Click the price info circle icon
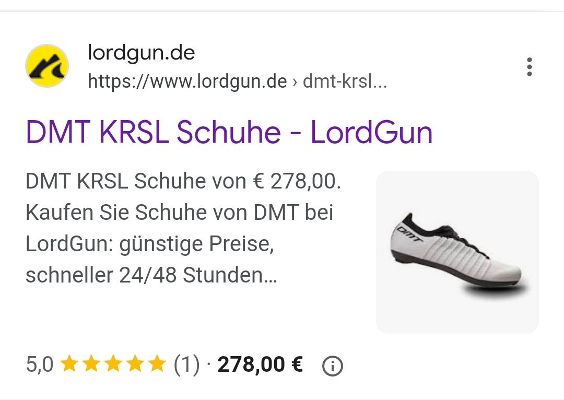 coord(332,366)
